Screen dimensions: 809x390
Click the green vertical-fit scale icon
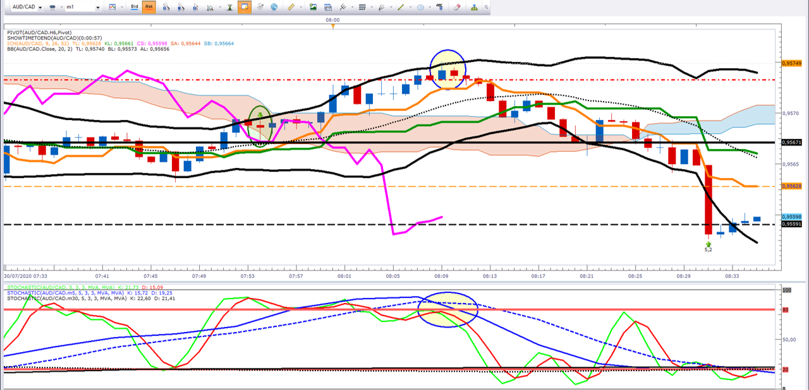click(230, 7)
